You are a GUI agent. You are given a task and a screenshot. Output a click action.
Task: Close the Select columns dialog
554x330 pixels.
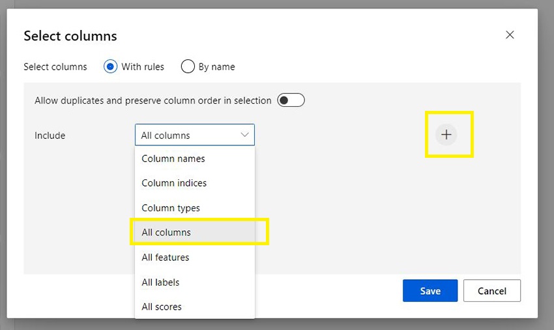pyautogui.click(x=510, y=35)
